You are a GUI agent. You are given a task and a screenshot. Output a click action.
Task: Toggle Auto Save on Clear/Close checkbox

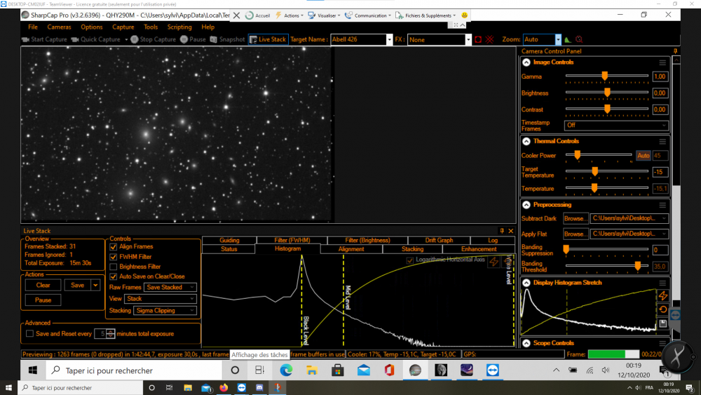click(113, 276)
